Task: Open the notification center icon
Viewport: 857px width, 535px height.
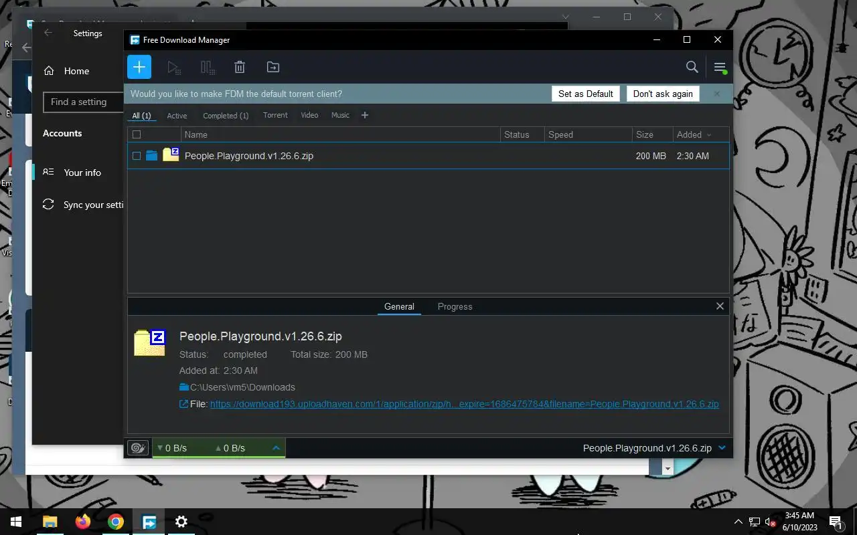Action: click(835, 522)
